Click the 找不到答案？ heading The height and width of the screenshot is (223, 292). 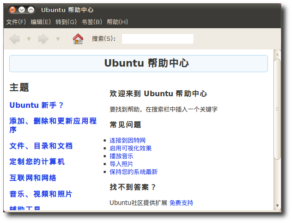coord(133,187)
